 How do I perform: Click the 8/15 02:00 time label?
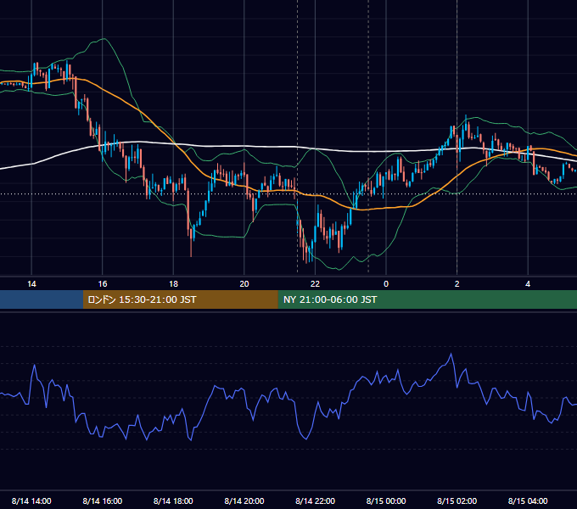(457, 501)
